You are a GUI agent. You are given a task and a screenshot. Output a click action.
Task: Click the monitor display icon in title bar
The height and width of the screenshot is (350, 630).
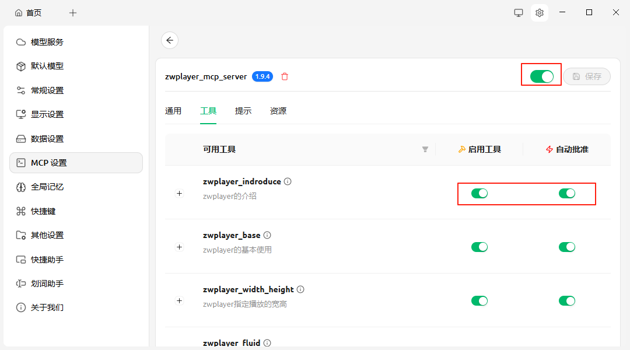[x=519, y=13]
